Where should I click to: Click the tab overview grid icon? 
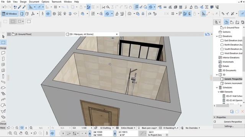tap(9, 34)
